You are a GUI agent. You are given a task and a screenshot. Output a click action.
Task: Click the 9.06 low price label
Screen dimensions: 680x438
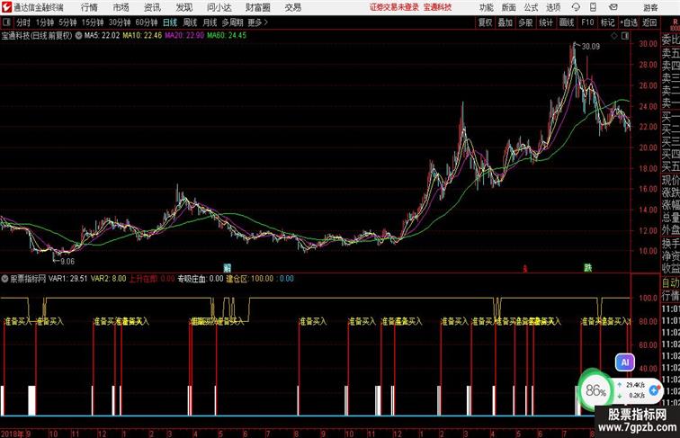tap(67, 262)
